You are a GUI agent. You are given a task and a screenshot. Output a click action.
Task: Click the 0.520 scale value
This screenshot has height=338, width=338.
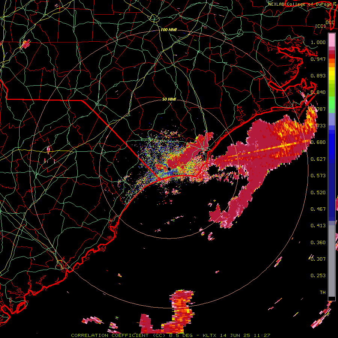point(318,193)
